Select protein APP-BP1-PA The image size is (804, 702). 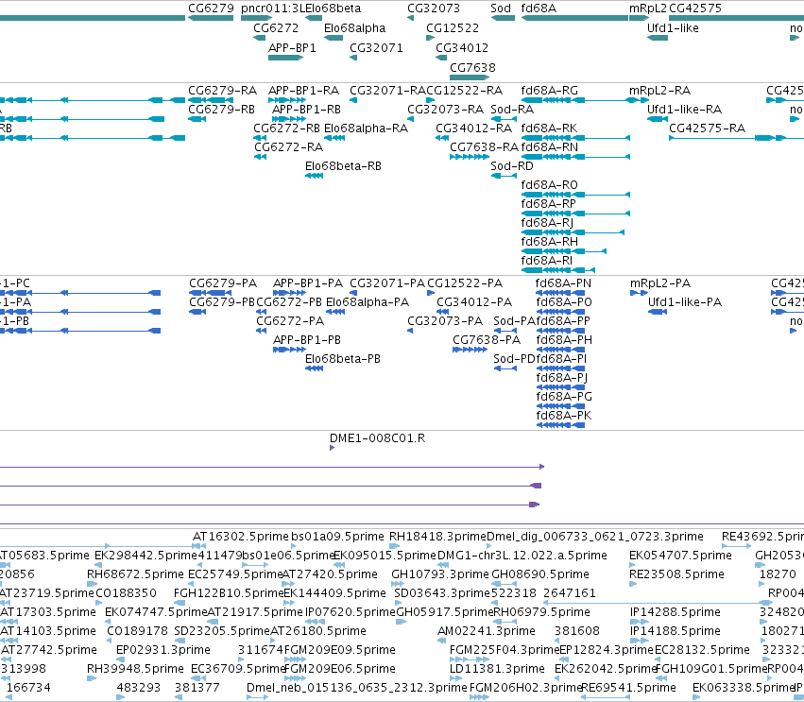coord(308,283)
